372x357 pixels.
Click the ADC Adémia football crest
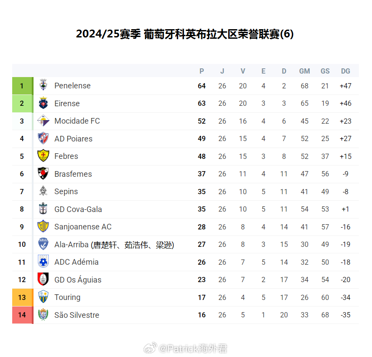(x=43, y=262)
